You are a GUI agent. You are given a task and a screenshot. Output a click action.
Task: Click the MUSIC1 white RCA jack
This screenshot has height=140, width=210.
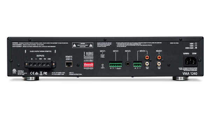pos(159,63)
